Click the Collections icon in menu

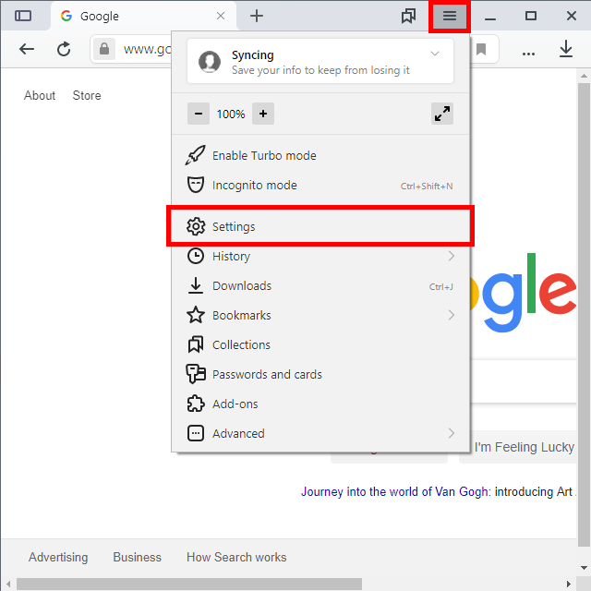pos(196,344)
